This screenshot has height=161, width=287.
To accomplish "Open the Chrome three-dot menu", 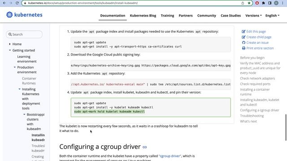I will (x=283, y=3).
